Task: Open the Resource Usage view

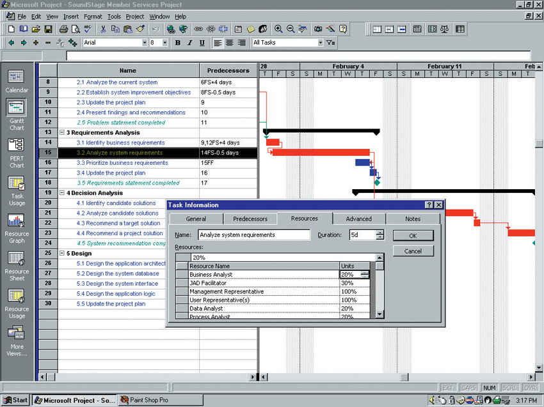Action: [x=17, y=304]
